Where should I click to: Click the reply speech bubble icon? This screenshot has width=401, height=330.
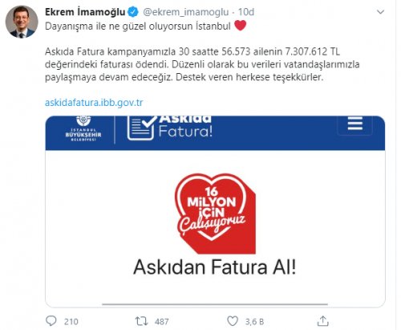[51, 320]
